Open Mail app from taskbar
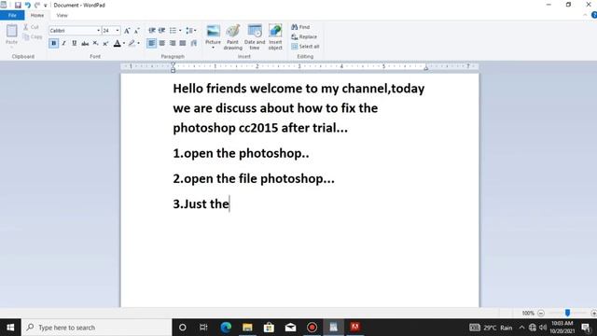597x336 pixels. pyautogui.click(x=290, y=328)
